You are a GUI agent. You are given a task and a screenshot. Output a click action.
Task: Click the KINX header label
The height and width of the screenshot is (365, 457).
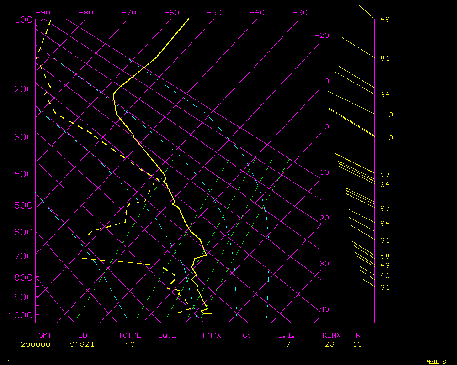[331, 335]
